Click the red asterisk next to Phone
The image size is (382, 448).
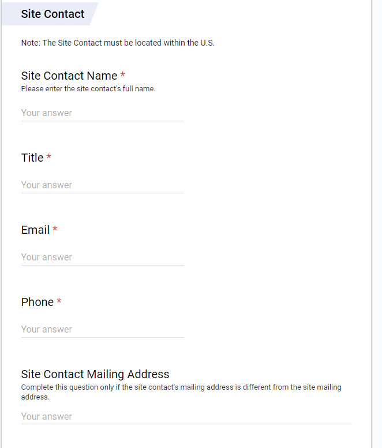pos(59,302)
